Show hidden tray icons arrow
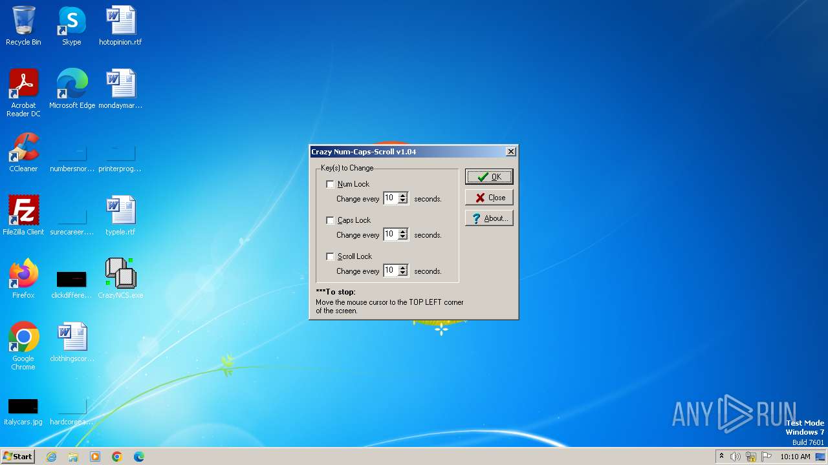Screen dimensions: 828x465 coord(721,457)
